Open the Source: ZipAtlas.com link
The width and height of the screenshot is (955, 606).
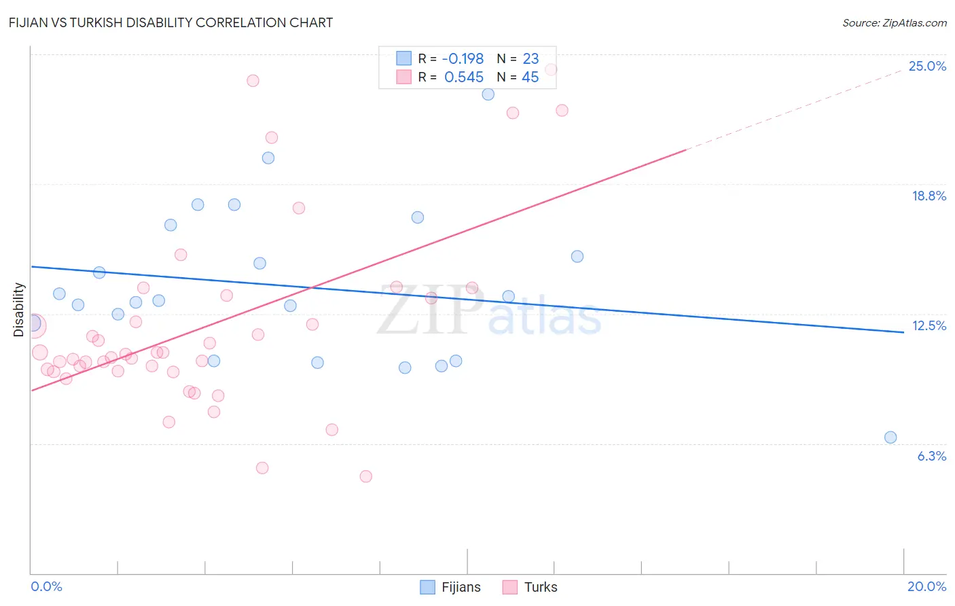click(895, 22)
